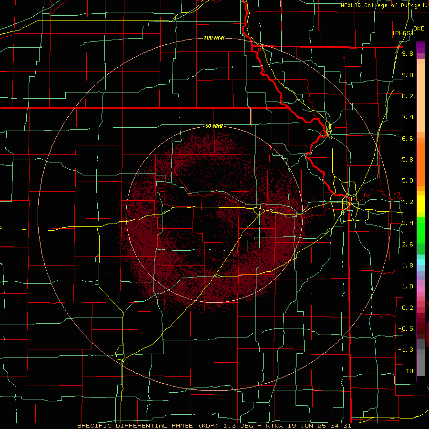Click the [PHAS] label above the color scale
The width and height of the screenshot is (429, 429).
403,33
